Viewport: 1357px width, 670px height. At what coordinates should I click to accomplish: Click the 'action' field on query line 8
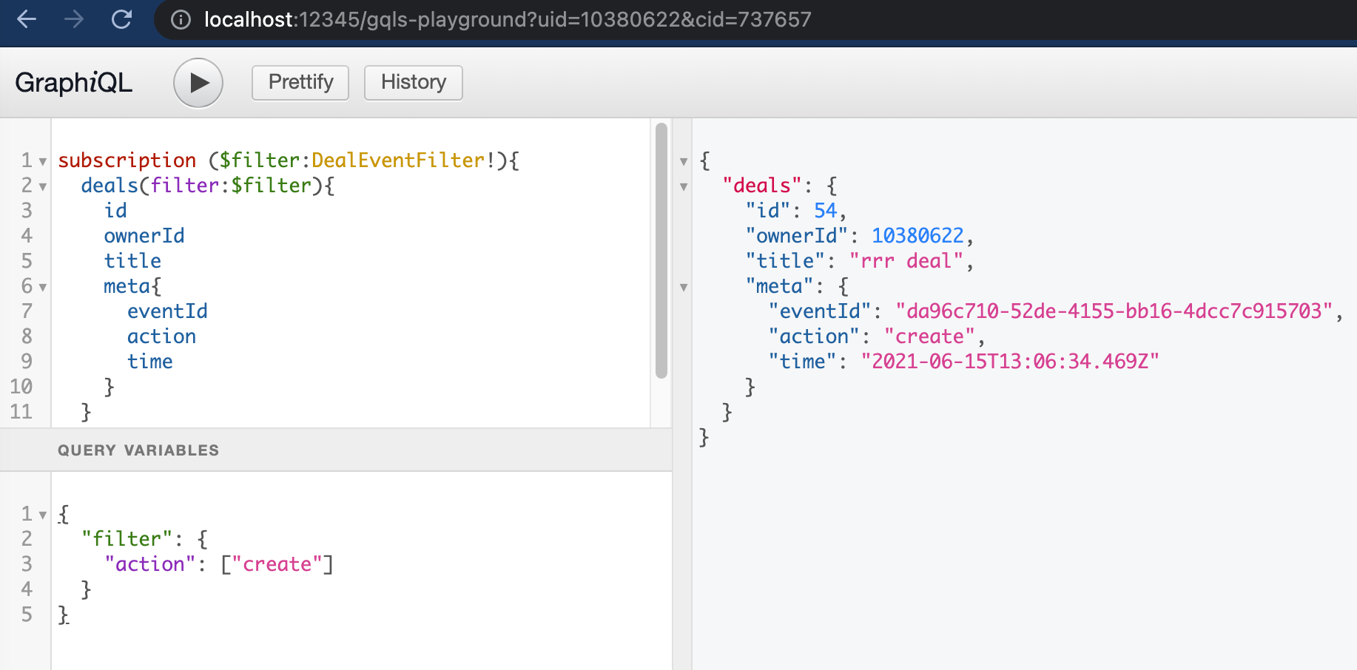(161, 336)
